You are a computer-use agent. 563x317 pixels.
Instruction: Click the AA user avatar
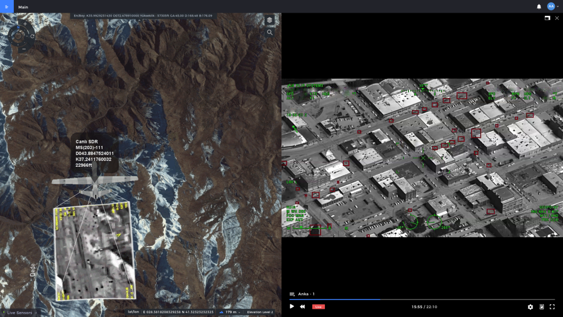(550, 6)
